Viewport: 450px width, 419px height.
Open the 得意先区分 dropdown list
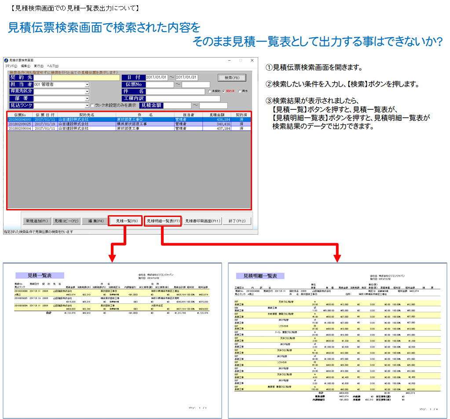(87, 91)
